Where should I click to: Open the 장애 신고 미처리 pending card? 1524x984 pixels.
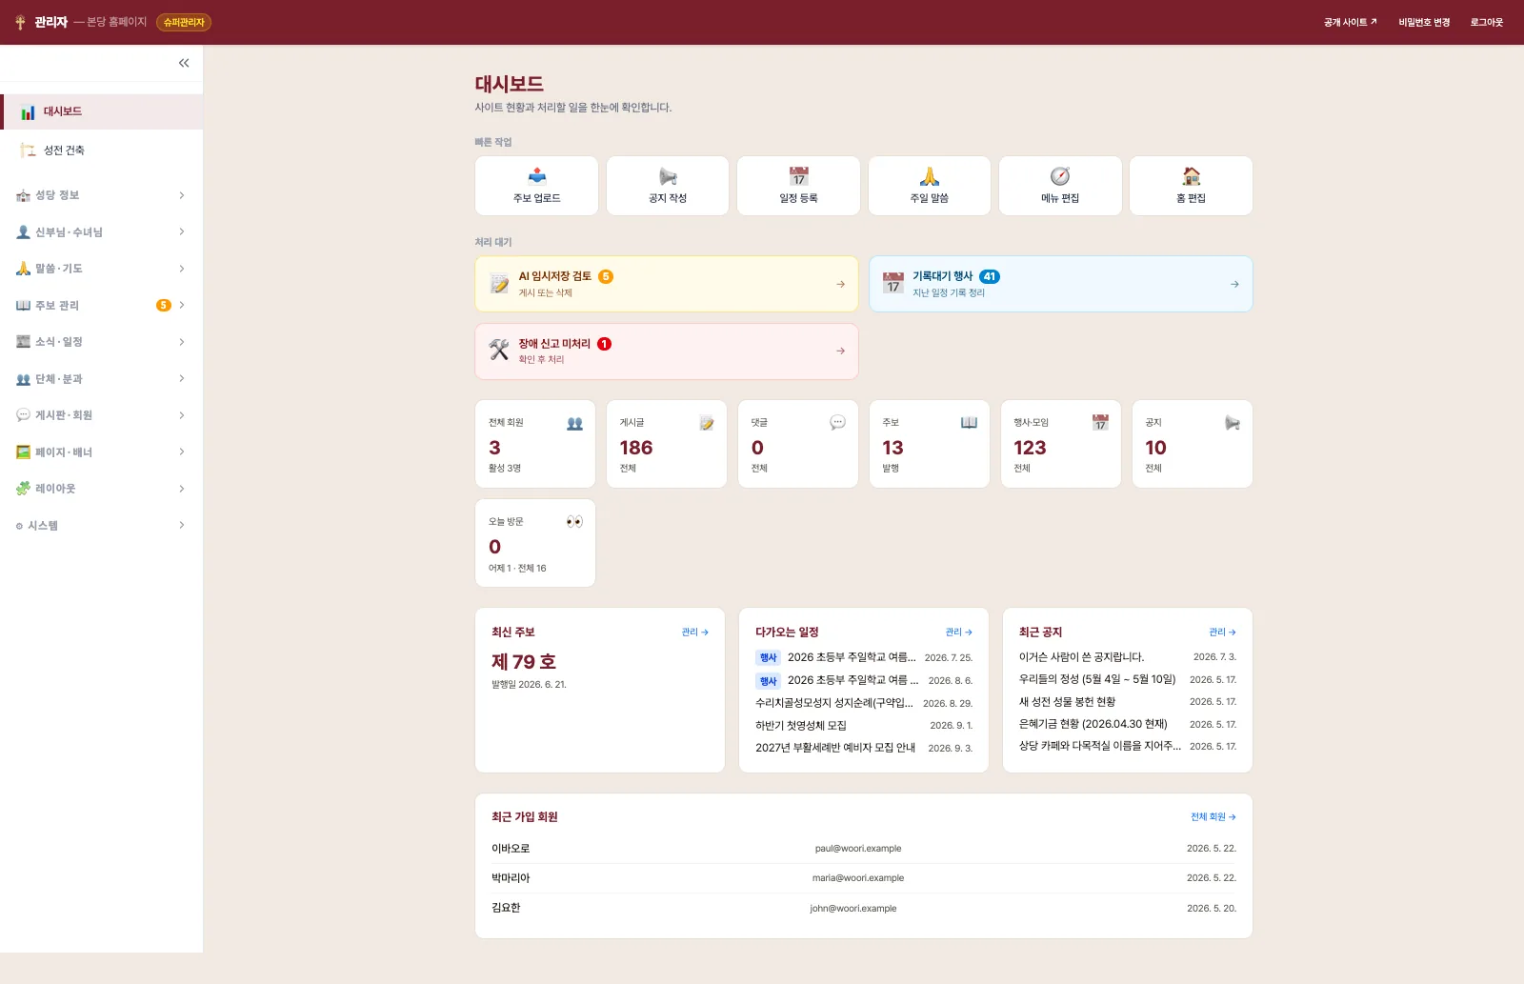coord(667,351)
